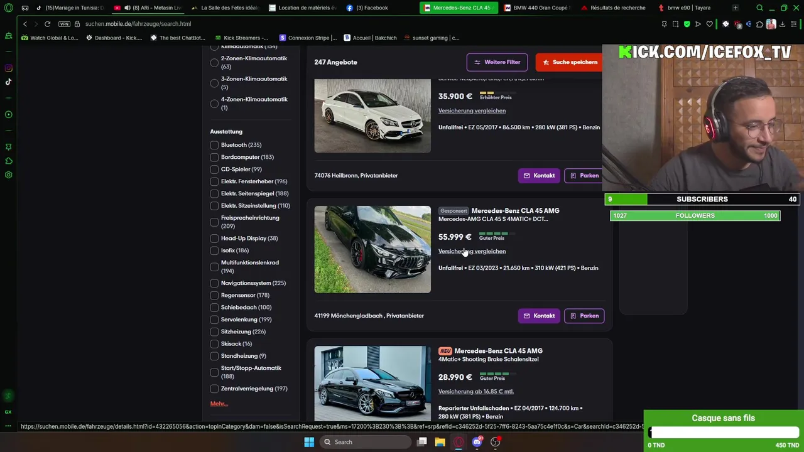Viewport: 804px width, 452px height.
Task: Switch to the bmw e90 | Tayara tab
Action: pos(690,8)
